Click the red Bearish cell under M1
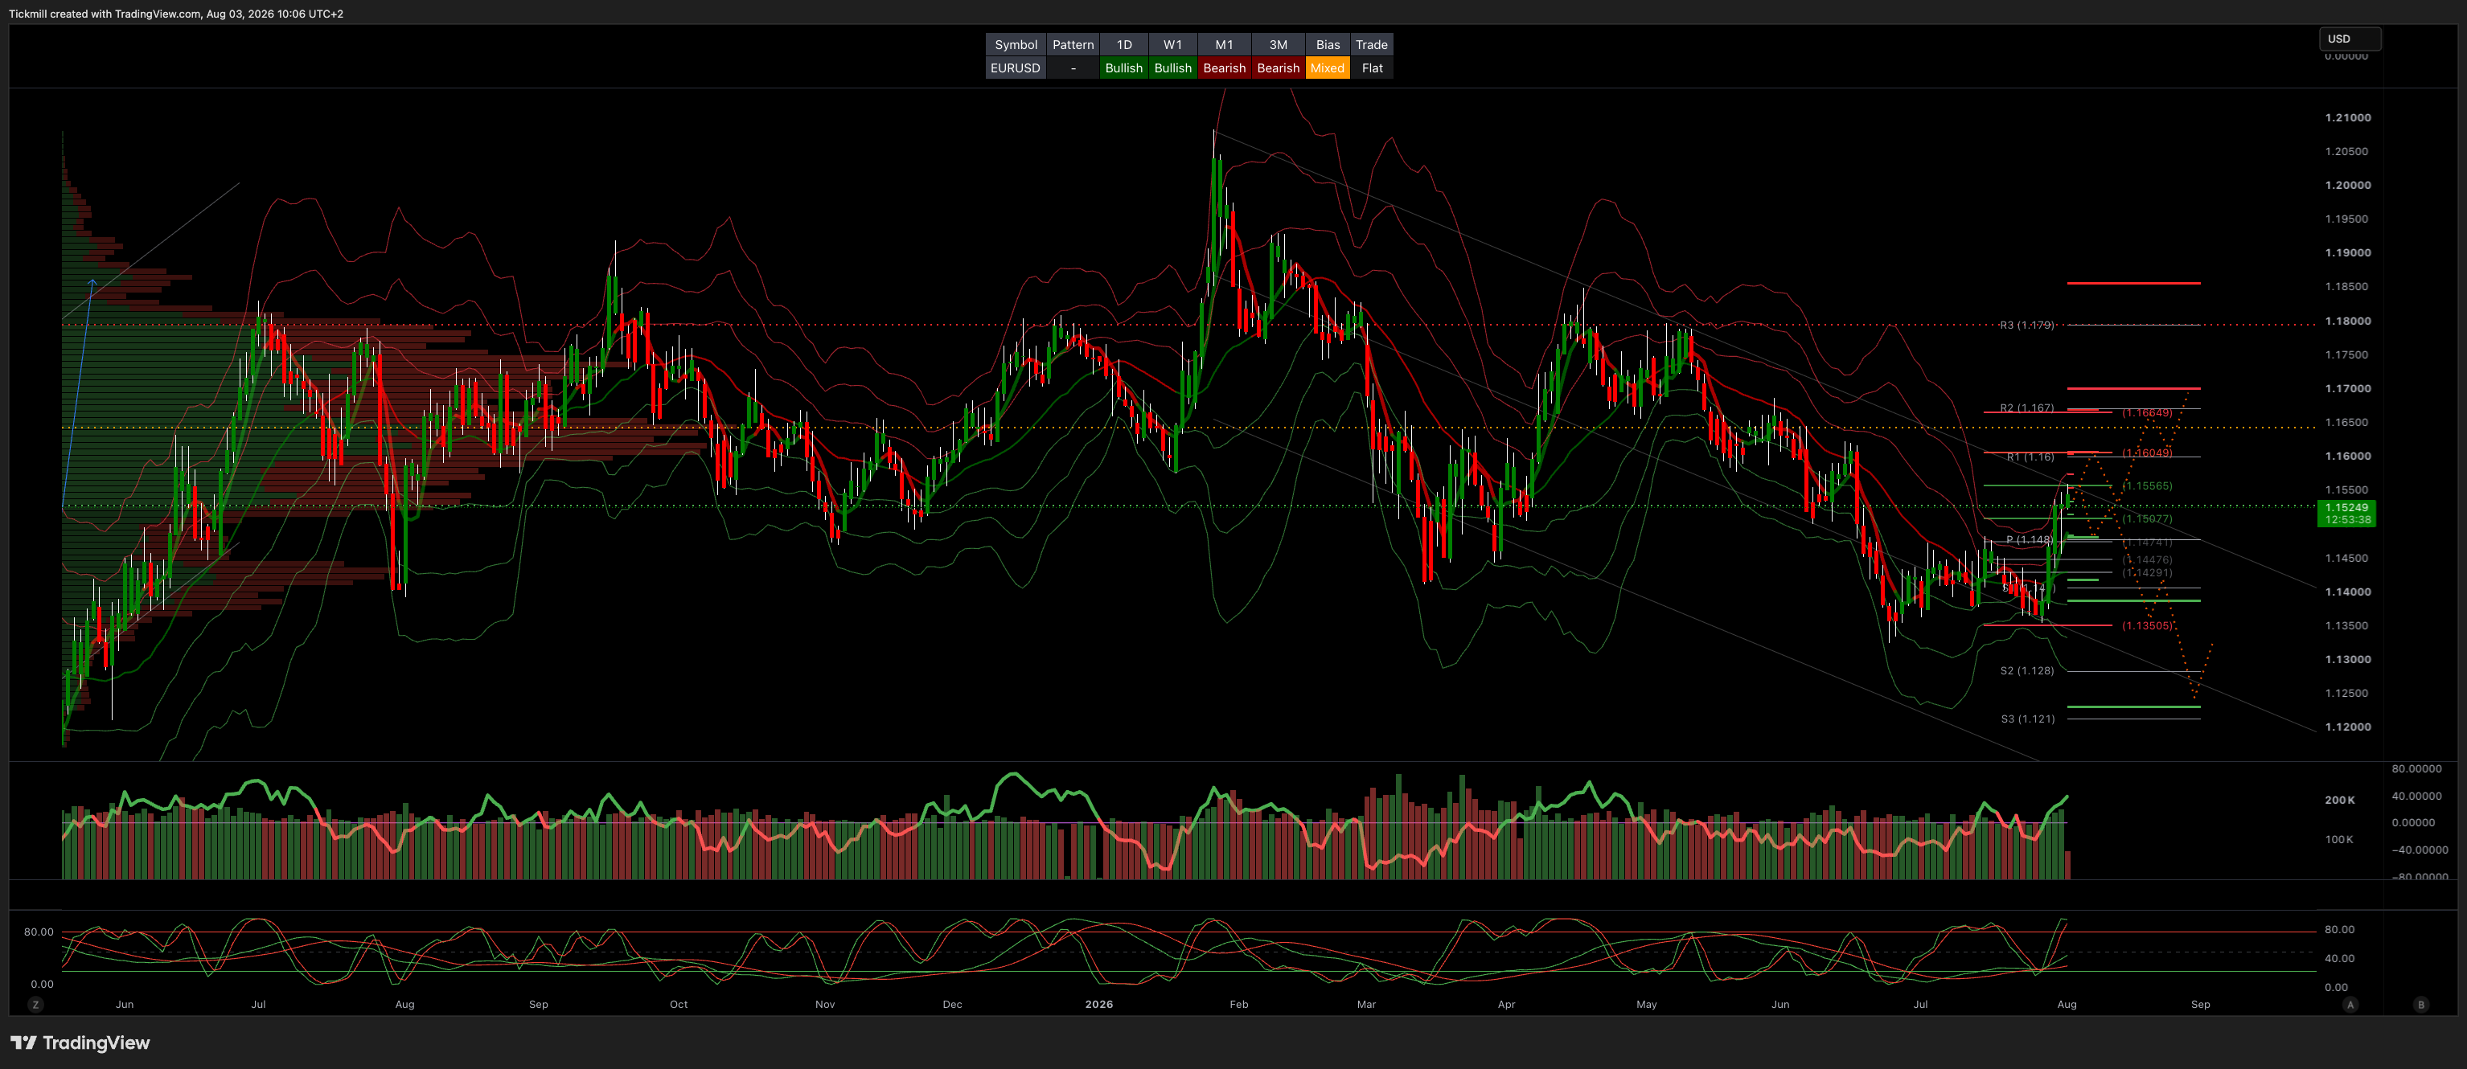This screenshot has width=2467, height=1069. pyautogui.click(x=1224, y=68)
